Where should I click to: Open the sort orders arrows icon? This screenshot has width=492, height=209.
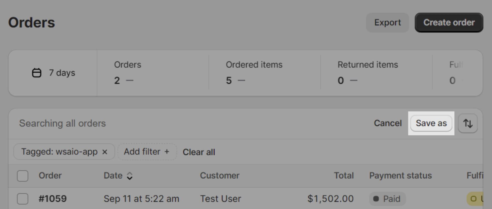coord(468,123)
